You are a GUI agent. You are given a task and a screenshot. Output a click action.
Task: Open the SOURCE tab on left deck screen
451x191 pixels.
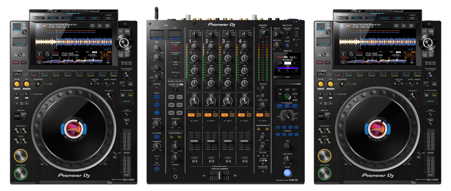pyautogui.click(x=38, y=18)
